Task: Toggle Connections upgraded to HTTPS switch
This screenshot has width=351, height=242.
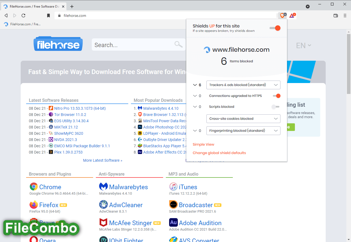Action: [277, 96]
